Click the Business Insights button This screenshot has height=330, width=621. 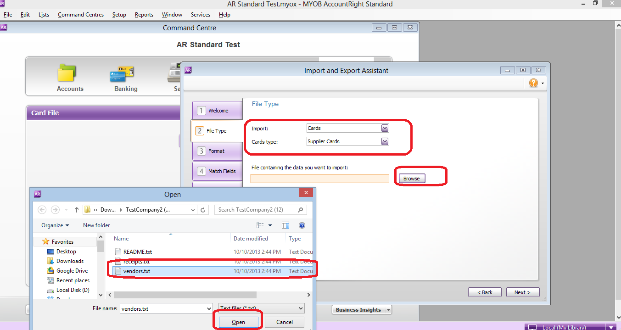(358, 310)
